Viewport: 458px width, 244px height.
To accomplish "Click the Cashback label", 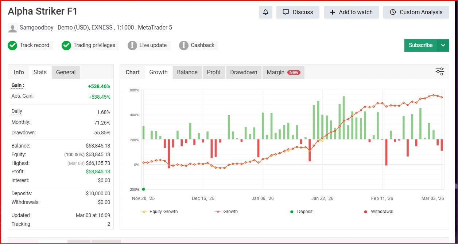I will [202, 45].
